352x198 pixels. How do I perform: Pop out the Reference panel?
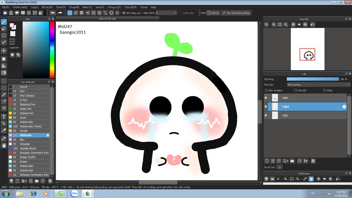tap(346, 173)
